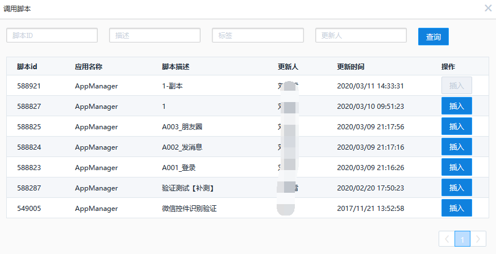Insert the 验证测试【补测】 script
The width and height of the screenshot is (496, 254).
click(x=456, y=188)
